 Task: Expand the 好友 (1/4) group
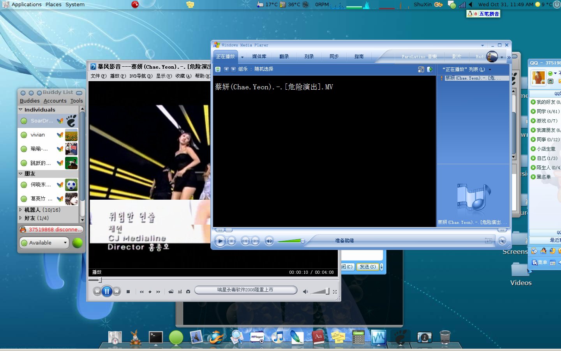pos(21,218)
